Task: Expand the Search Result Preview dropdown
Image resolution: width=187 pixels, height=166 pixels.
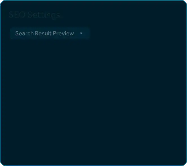Action: pos(50,33)
